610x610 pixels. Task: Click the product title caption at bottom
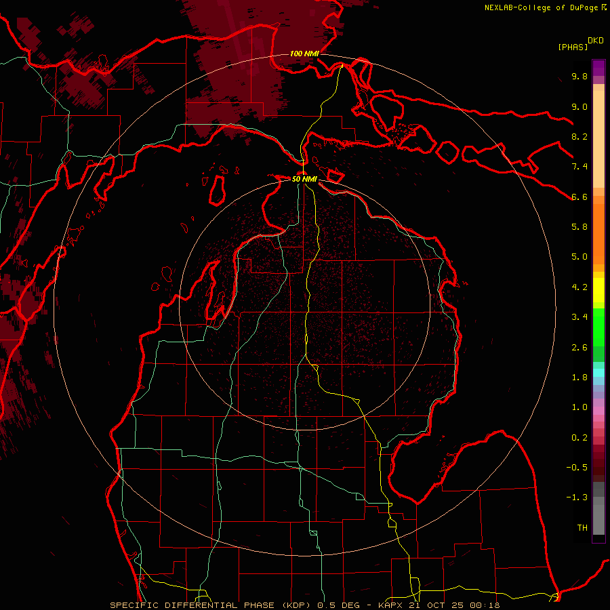pyautogui.click(x=305, y=605)
